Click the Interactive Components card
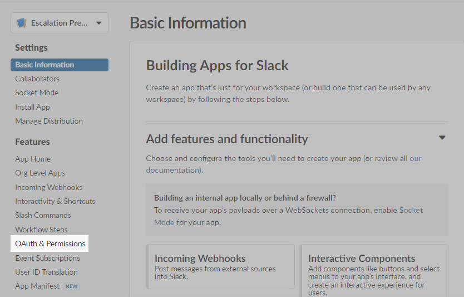The height and width of the screenshot is (297, 464). 373,266
